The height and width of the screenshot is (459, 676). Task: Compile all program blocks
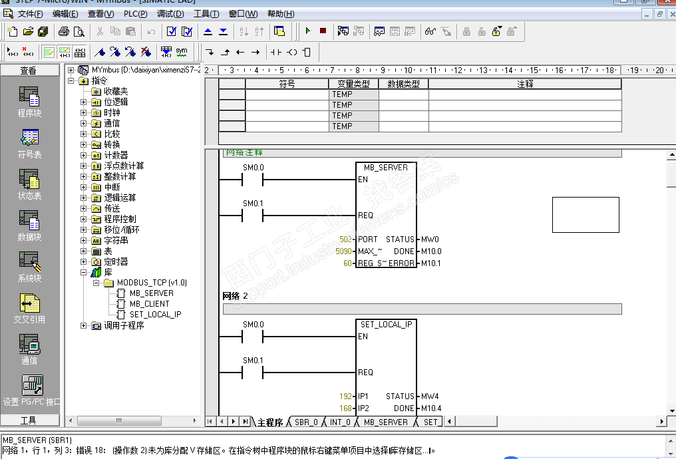tap(187, 31)
